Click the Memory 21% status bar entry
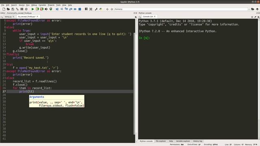The image size is (260, 146). tap(251, 145)
